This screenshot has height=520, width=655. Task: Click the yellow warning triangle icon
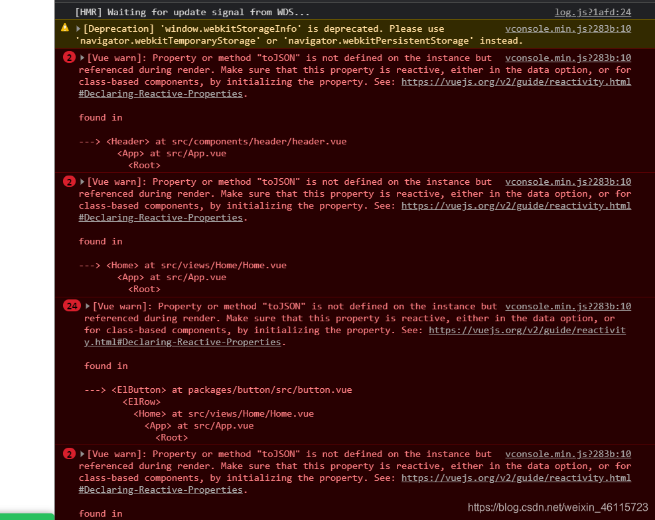(x=65, y=28)
